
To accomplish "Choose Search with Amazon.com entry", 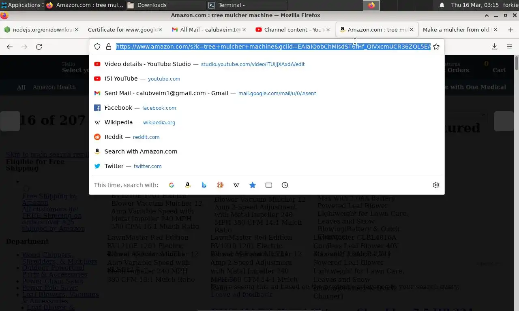I will pos(267,151).
